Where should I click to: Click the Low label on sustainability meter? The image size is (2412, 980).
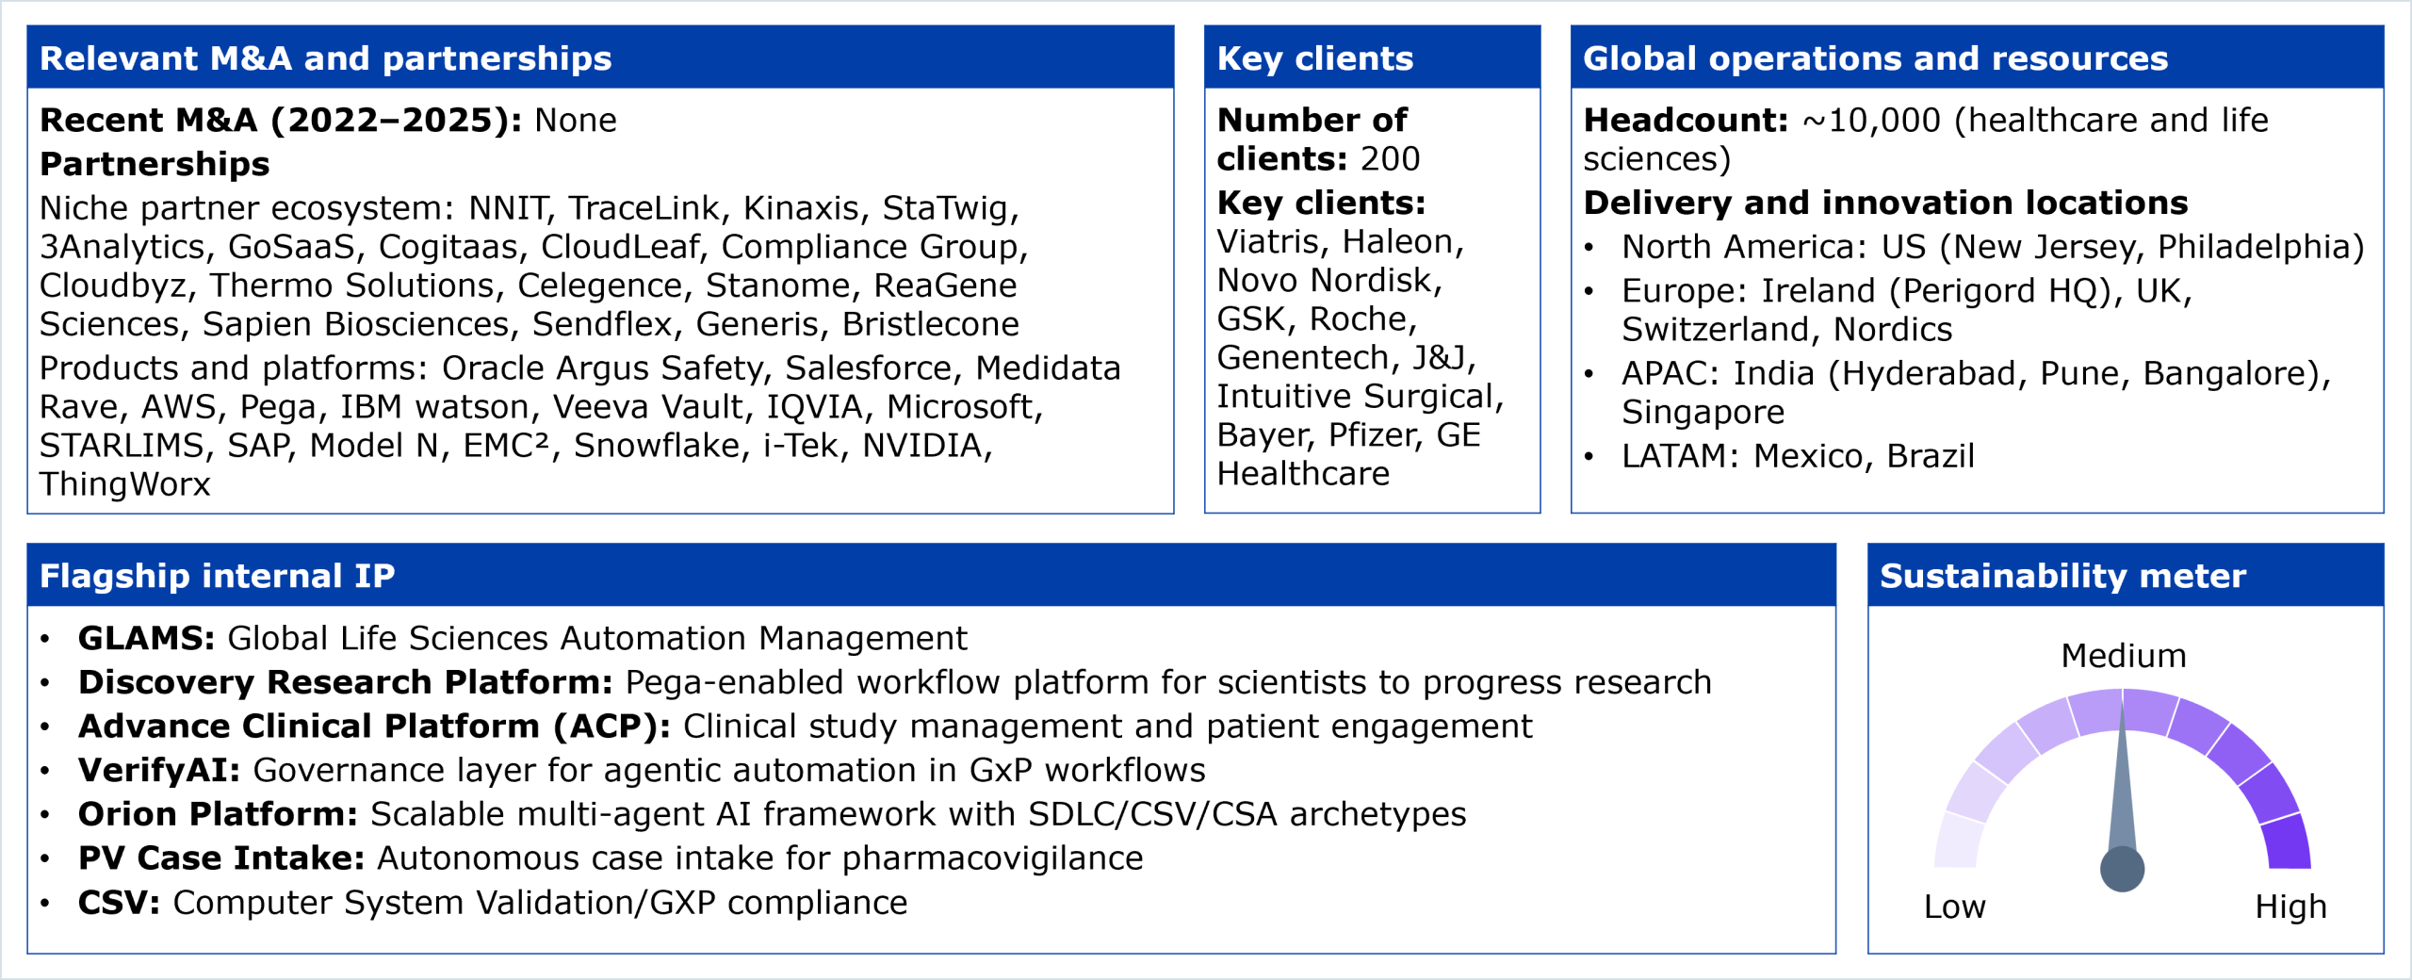tap(1954, 906)
